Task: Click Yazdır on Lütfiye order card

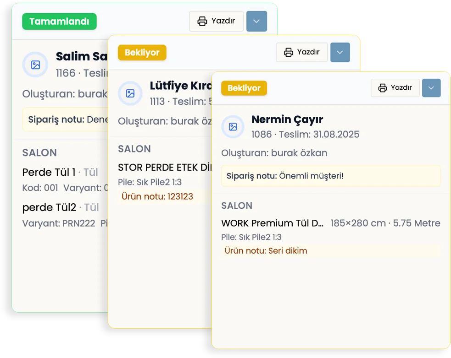Action: coord(302,52)
